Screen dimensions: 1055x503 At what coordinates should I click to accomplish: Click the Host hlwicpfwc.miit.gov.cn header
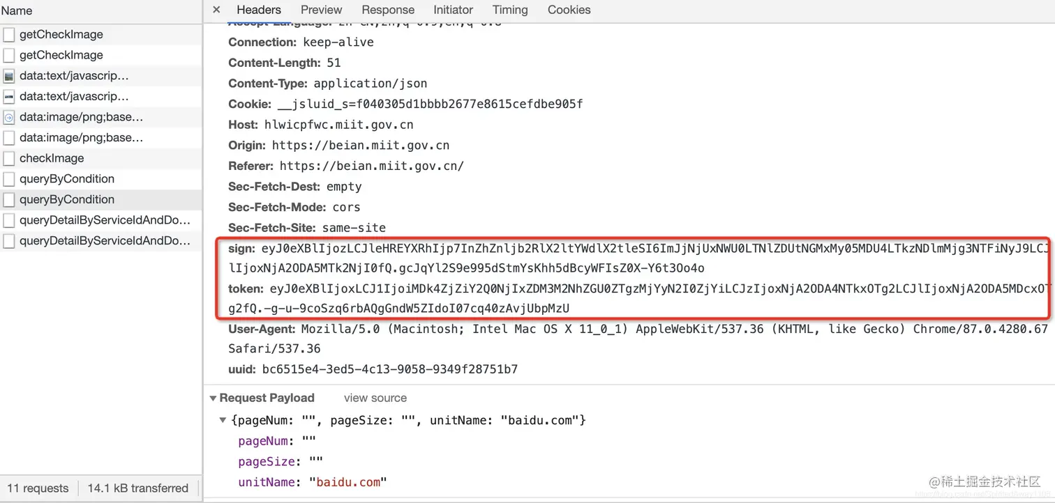[x=321, y=125]
